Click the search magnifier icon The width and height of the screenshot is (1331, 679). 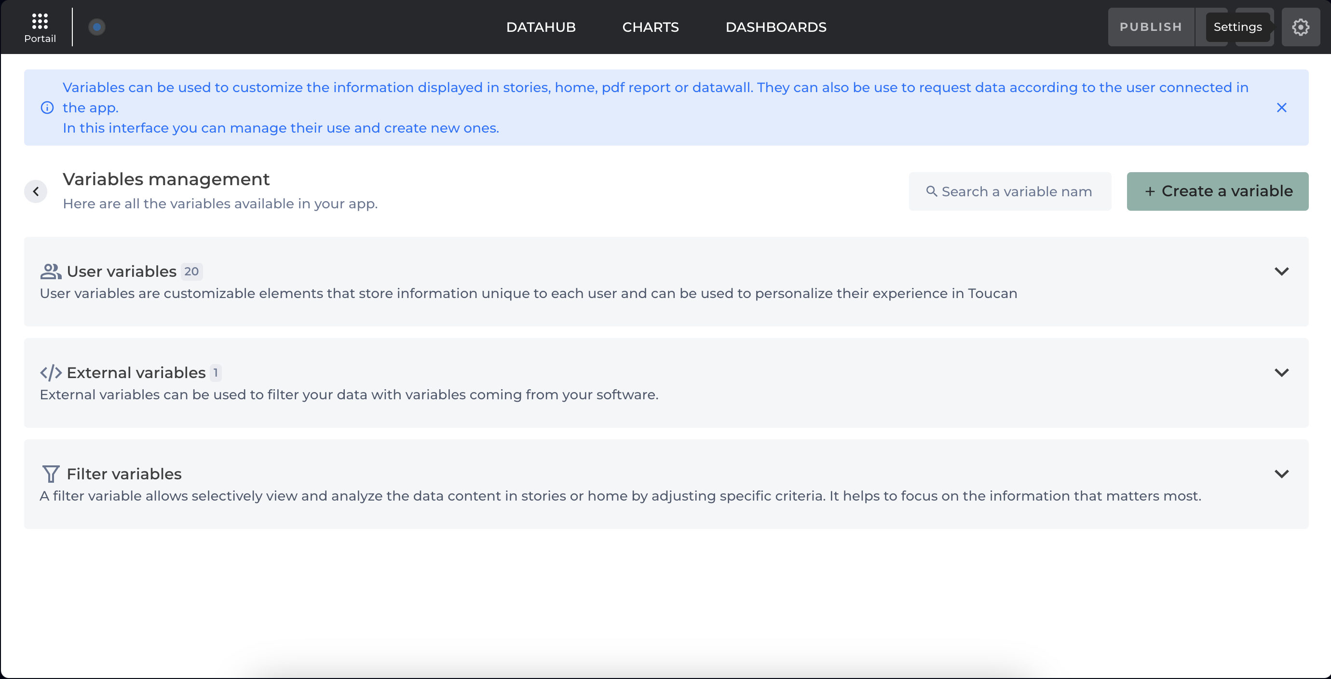(931, 191)
